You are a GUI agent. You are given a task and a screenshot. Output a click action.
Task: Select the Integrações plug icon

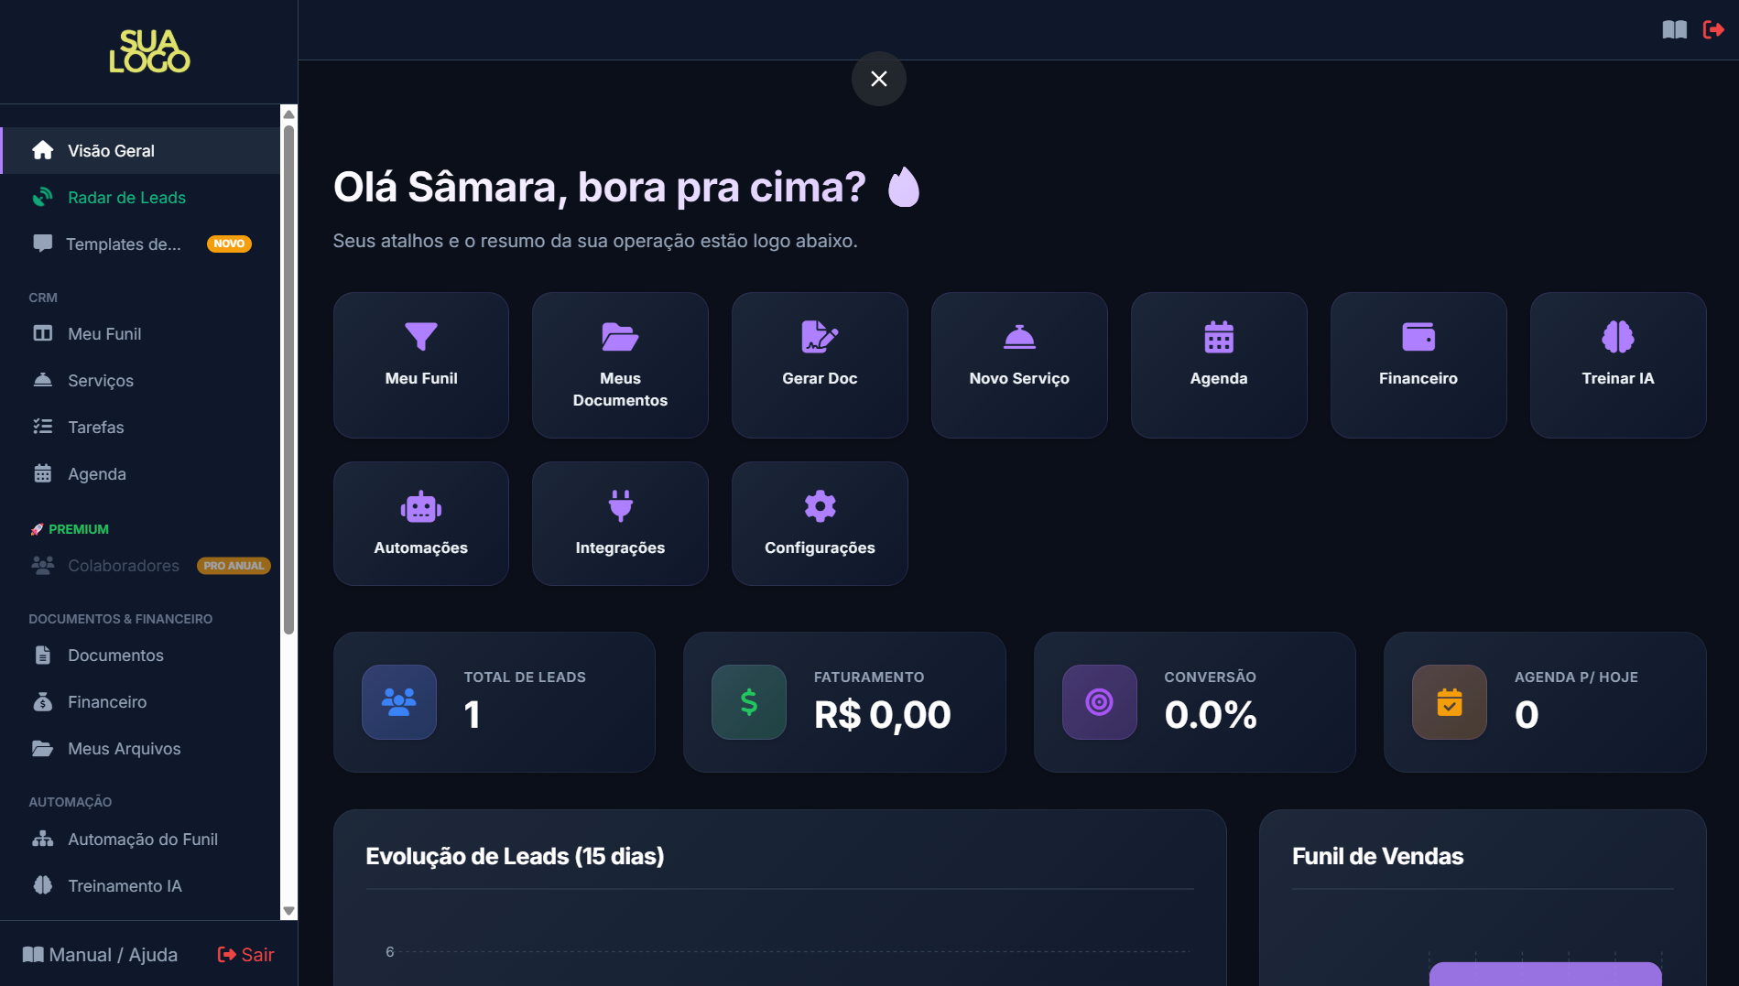[619, 506]
